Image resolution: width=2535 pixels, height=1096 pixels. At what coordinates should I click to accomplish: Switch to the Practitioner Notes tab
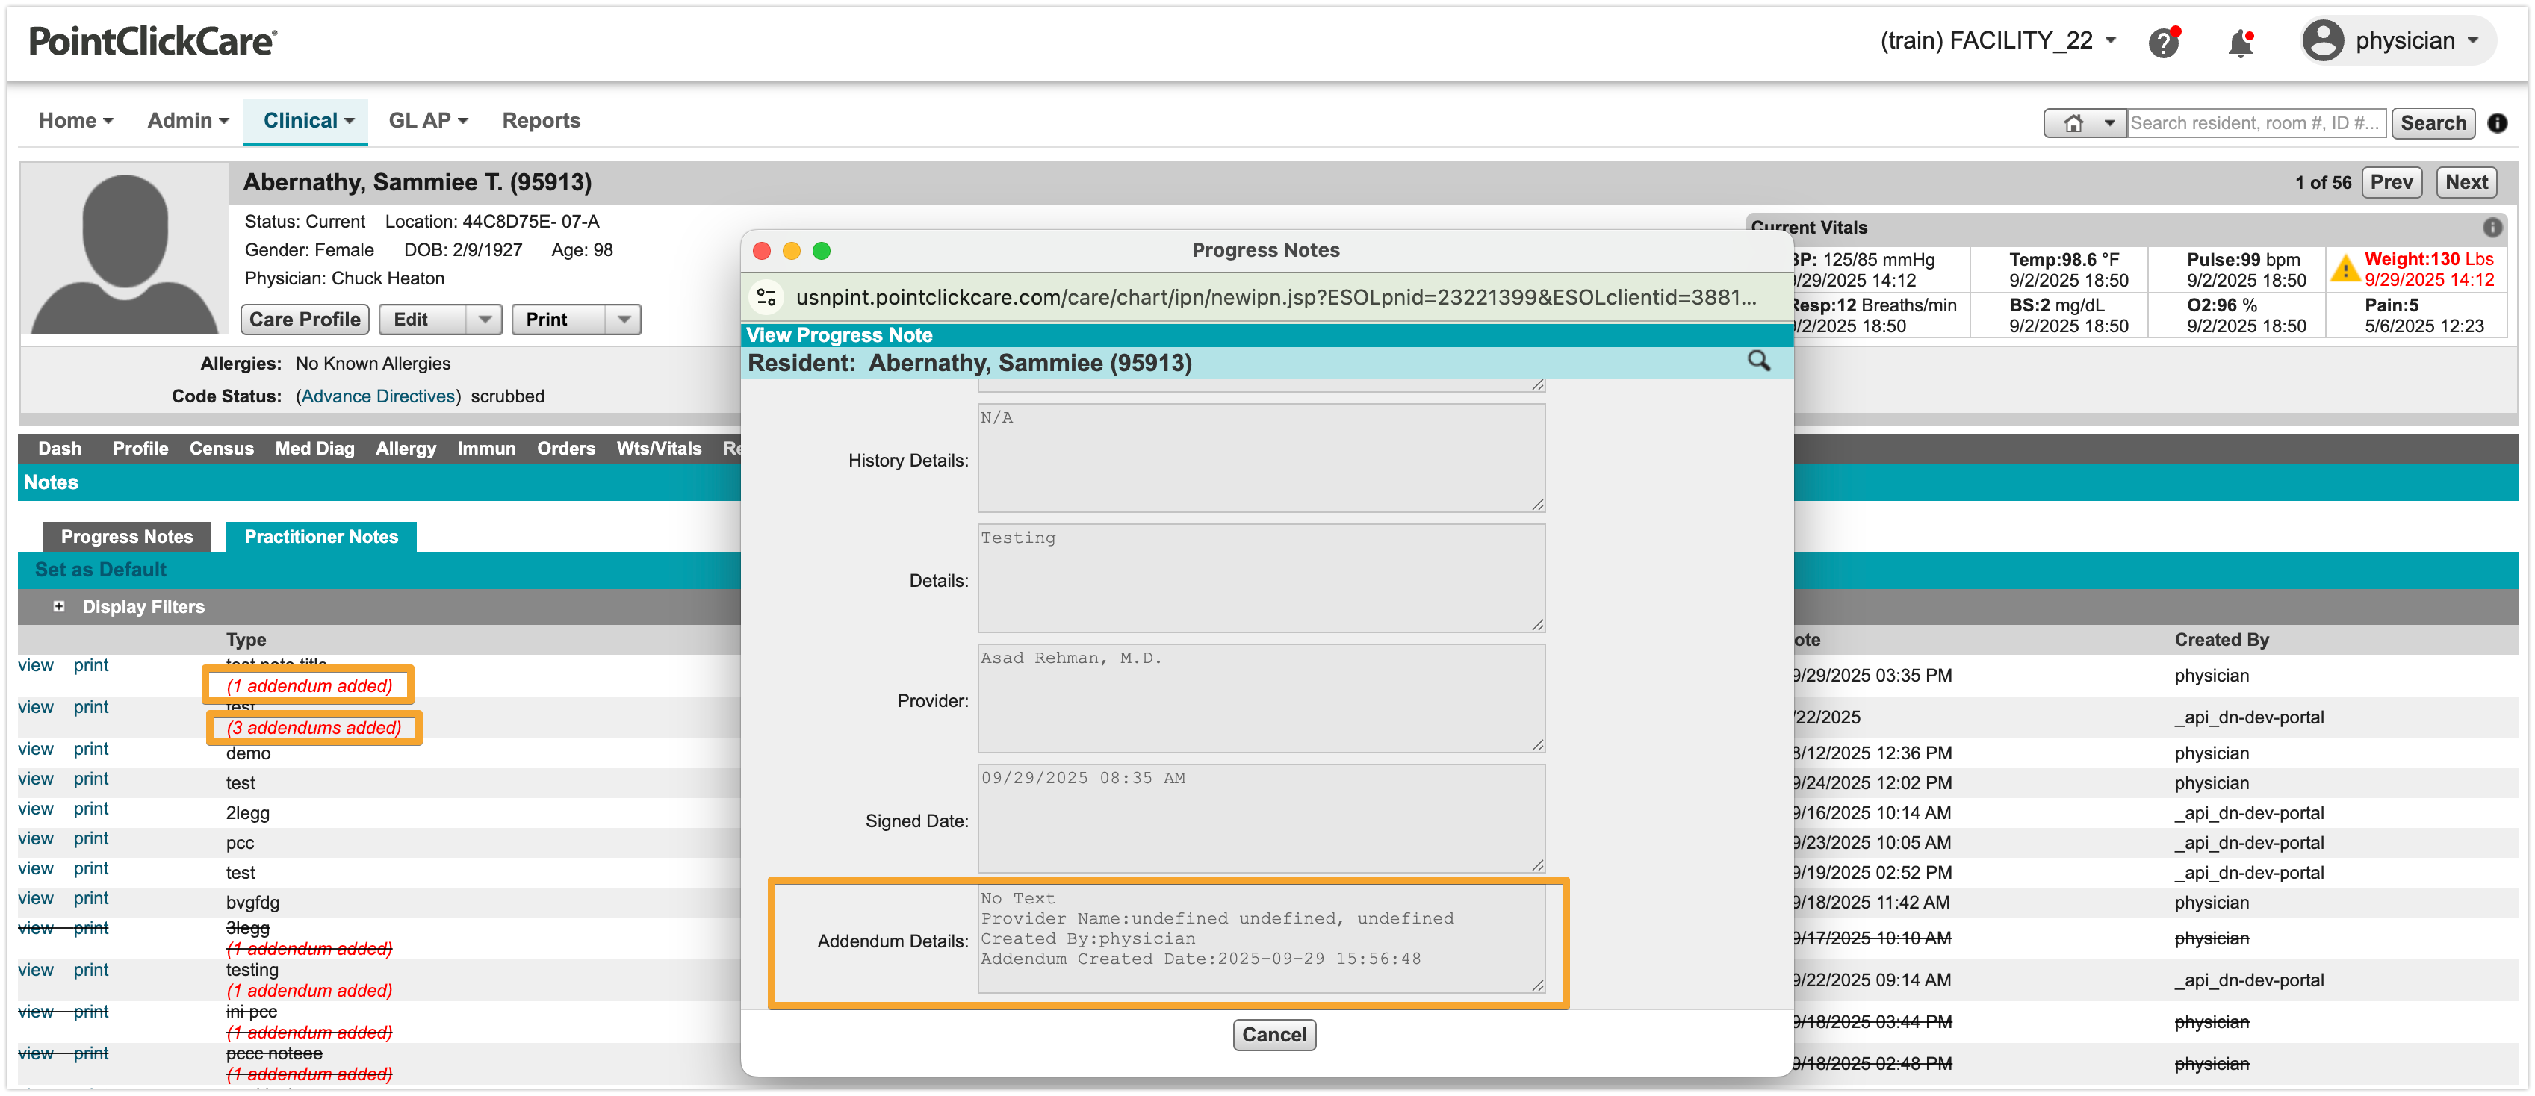point(321,536)
